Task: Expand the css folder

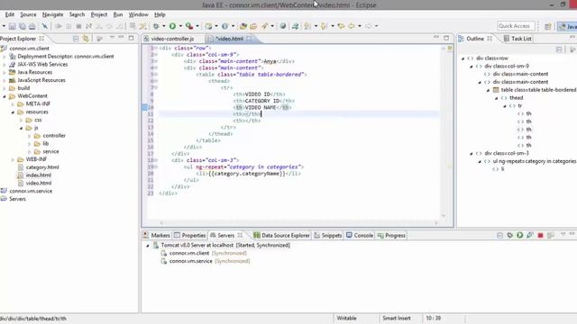Action: pyautogui.click(x=21, y=120)
